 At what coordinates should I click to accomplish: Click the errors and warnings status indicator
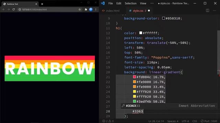click(108, 121)
